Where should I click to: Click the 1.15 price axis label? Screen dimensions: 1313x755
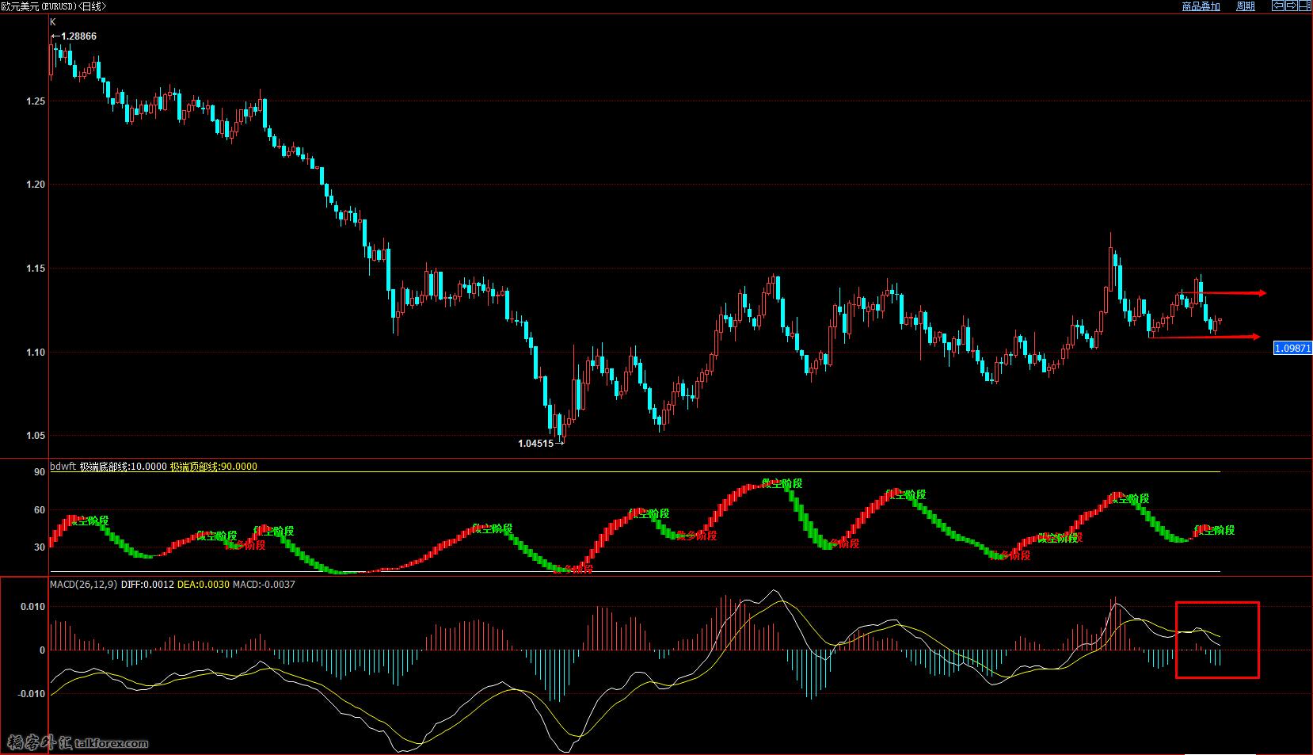point(35,269)
